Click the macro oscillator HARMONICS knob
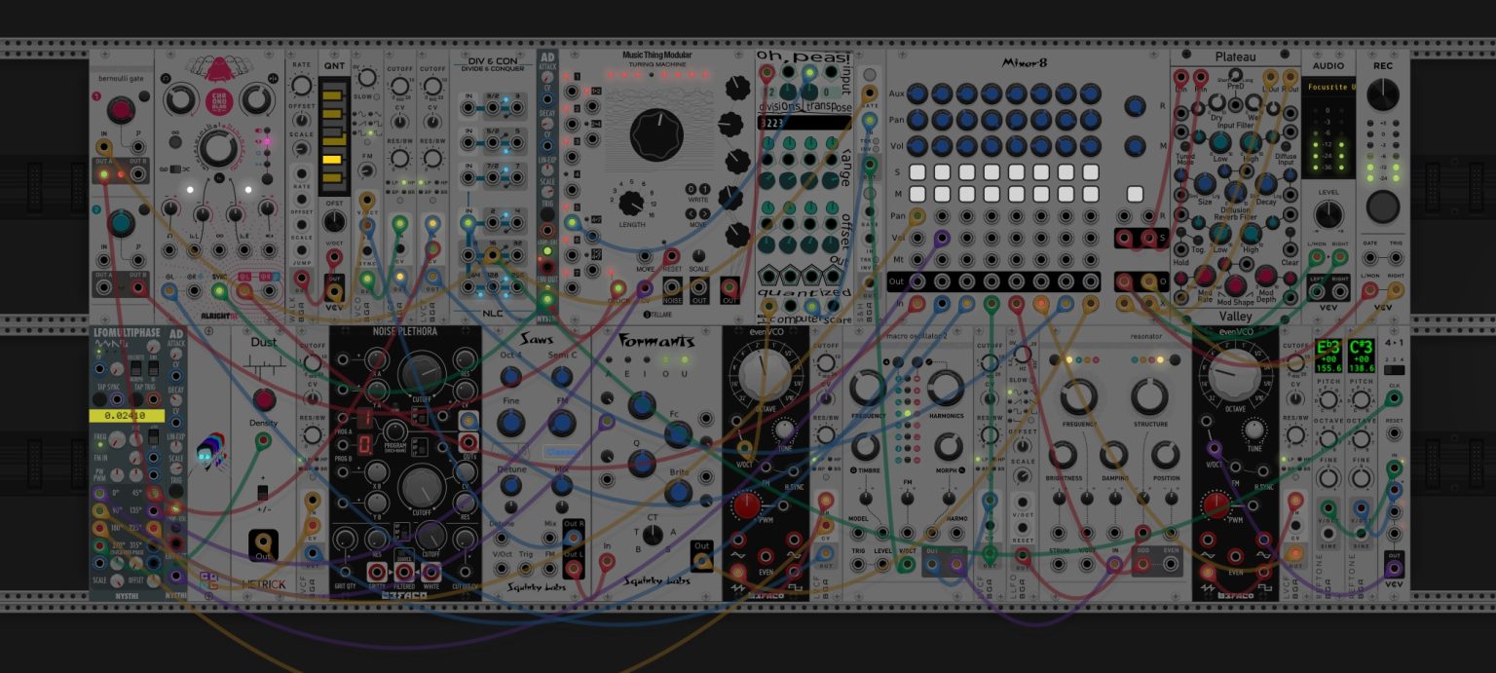 (945, 388)
